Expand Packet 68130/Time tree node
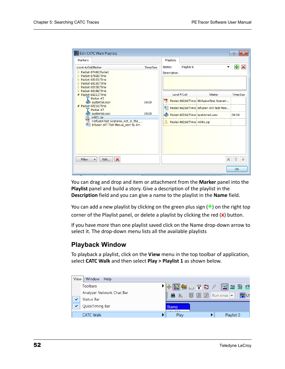This screenshot has width=285, height=369. pos(79,83)
